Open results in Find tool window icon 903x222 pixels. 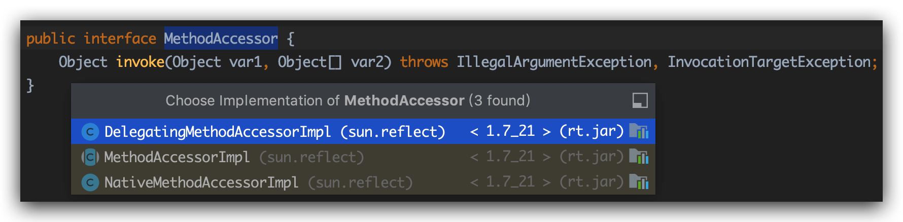point(640,100)
